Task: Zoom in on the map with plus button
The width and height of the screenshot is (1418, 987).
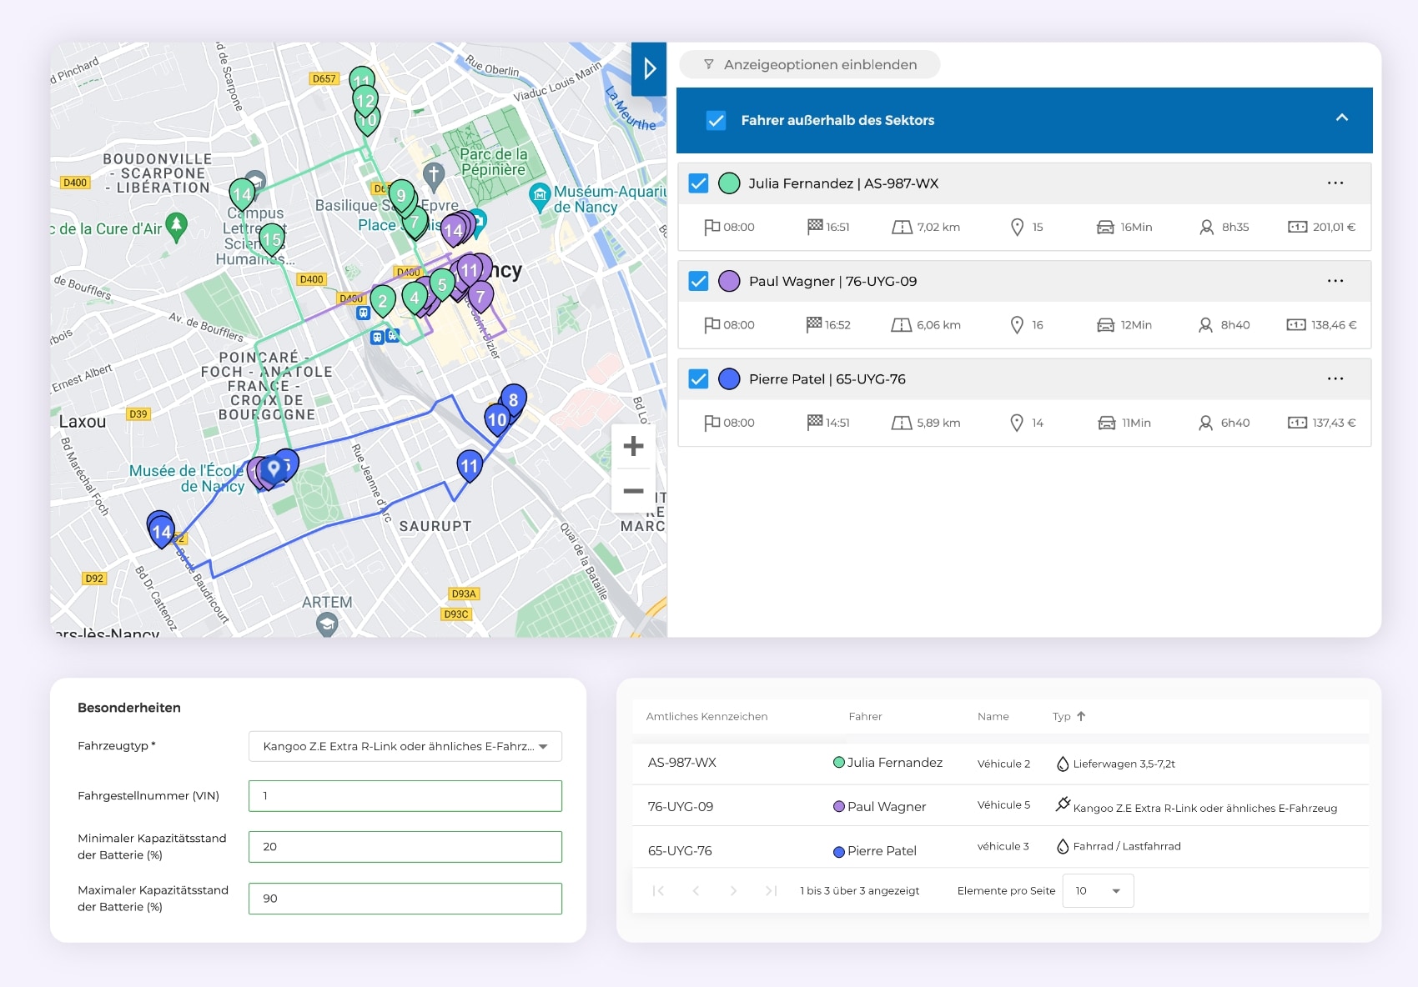Action: point(633,446)
